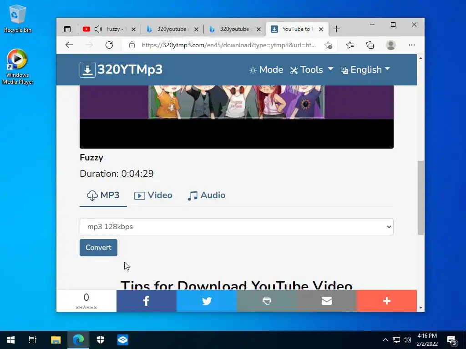Click Microsoft Edge taskbar icon
This screenshot has height=349, width=466.
tap(78, 340)
